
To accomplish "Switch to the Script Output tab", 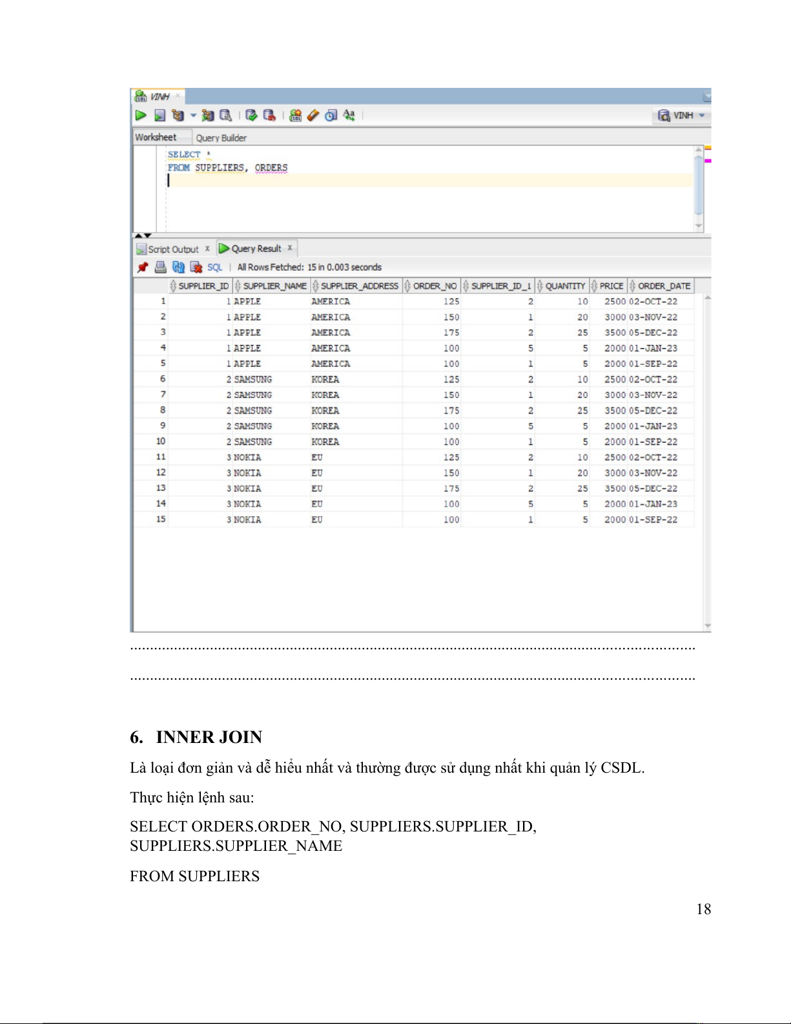I will (172, 249).
